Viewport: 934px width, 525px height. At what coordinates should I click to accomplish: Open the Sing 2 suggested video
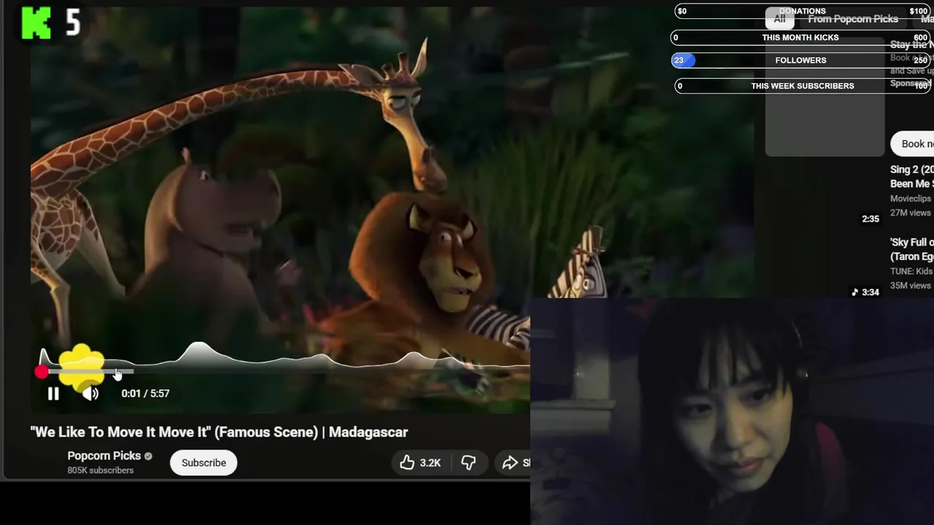pos(911,176)
